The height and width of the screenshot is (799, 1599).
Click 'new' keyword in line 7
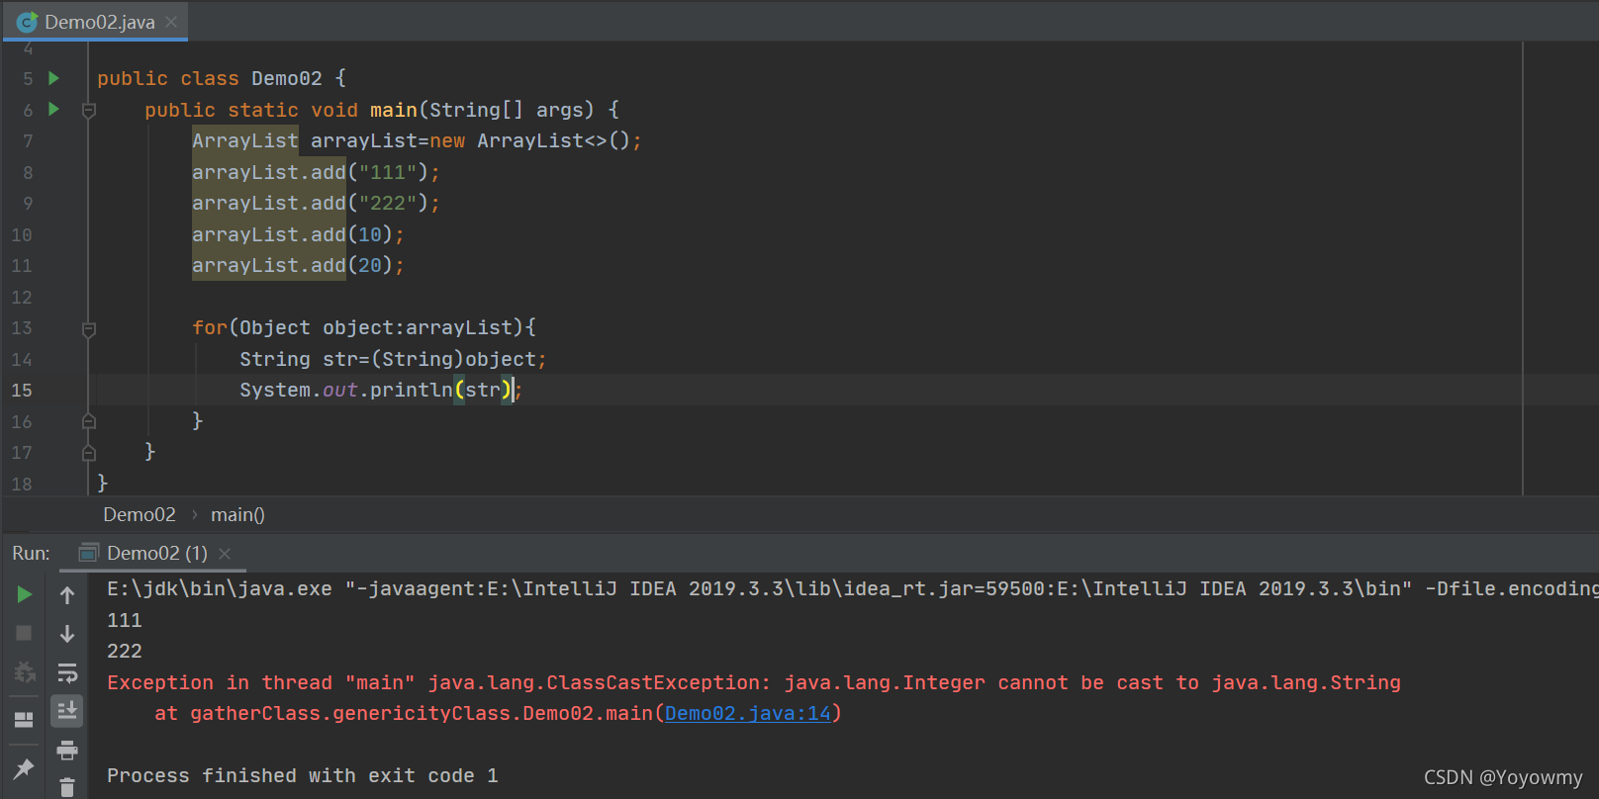[447, 140]
